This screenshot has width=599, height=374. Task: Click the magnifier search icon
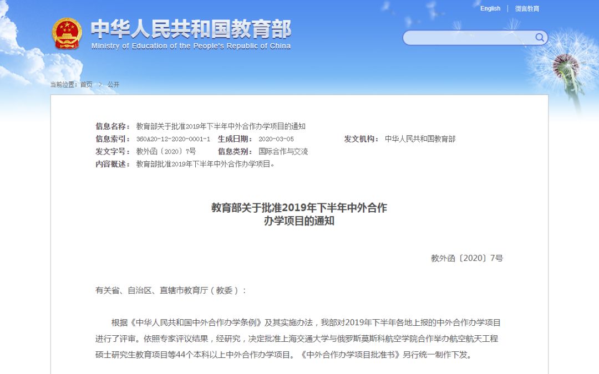click(x=539, y=37)
